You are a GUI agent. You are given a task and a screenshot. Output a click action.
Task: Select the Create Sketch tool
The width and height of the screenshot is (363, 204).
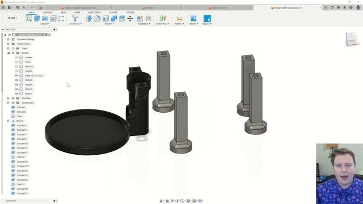(x=29, y=19)
